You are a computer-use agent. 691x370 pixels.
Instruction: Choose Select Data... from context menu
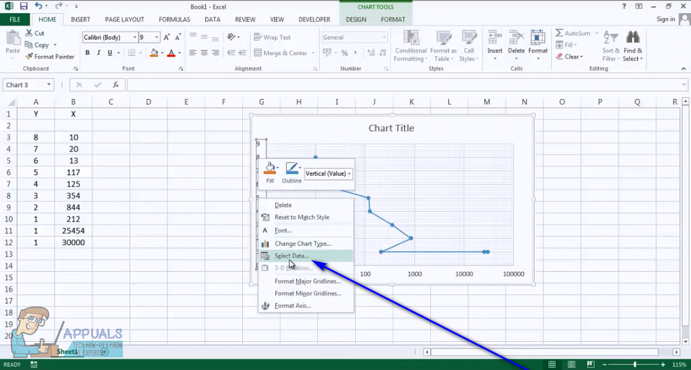tap(307, 256)
